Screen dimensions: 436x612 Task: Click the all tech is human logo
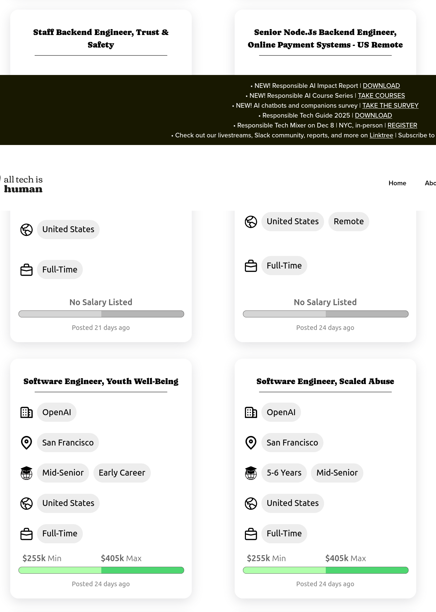pyautogui.click(x=23, y=184)
